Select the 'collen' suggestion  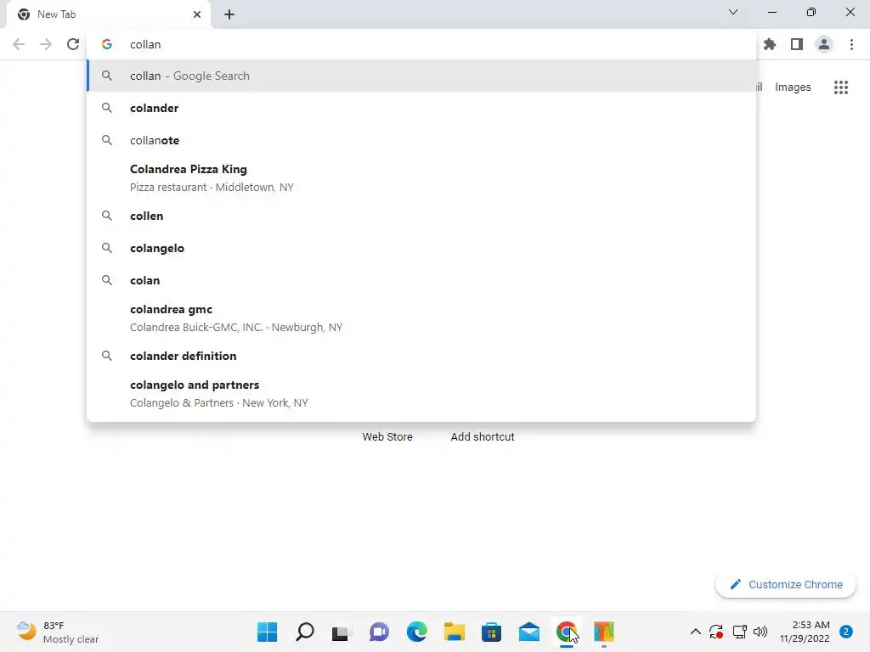click(421, 216)
